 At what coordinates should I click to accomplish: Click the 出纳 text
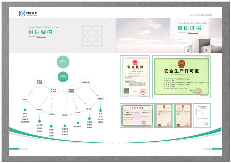click(100, 117)
